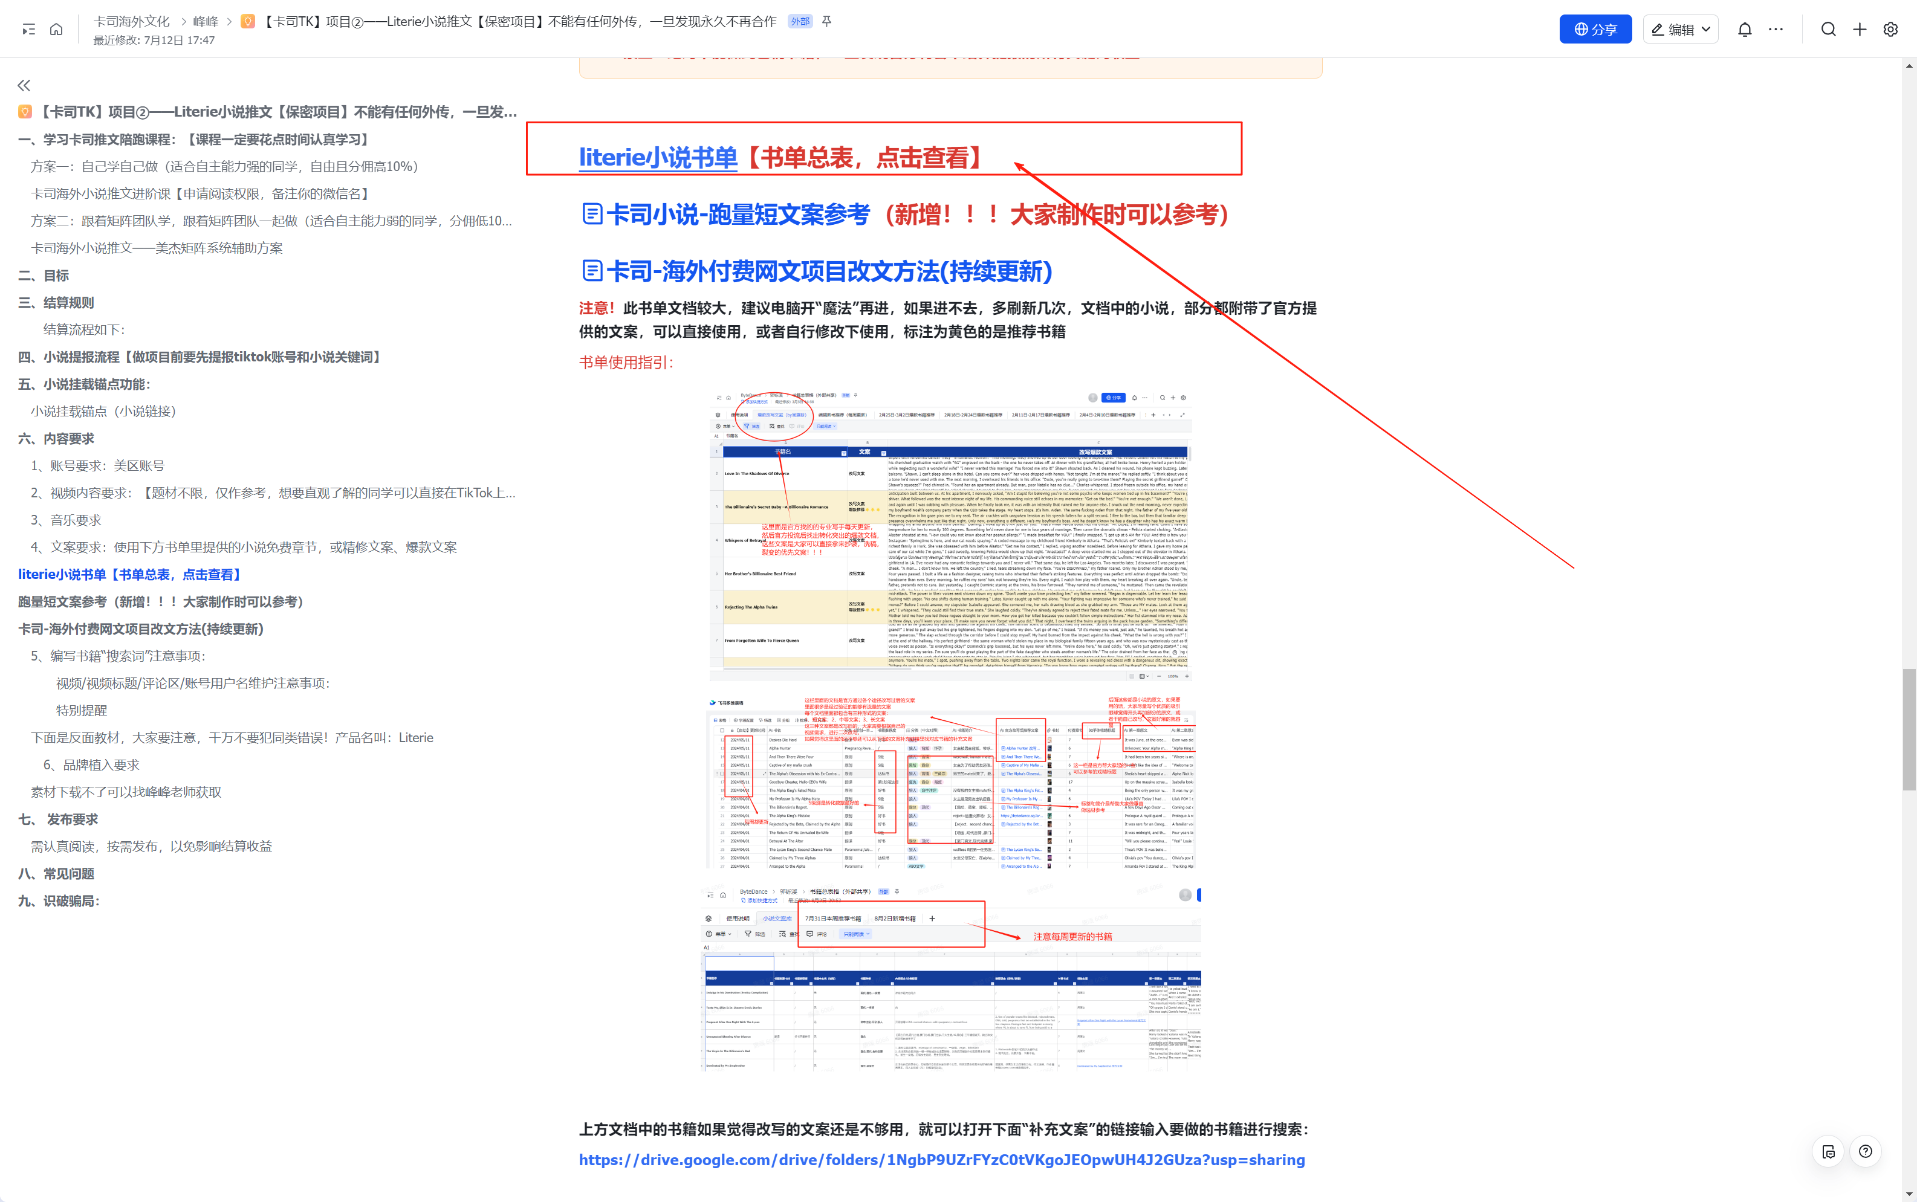Viewport: 1917px width, 1202px height.
Task: Jump to section 五、小说挂载锚点功能
Action: coord(84,384)
